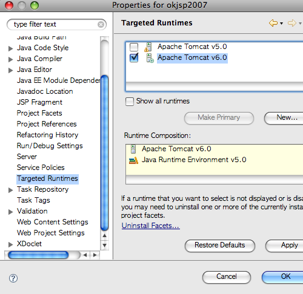Open back history dropdown arrow
303x294 pixels.
point(281,24)
